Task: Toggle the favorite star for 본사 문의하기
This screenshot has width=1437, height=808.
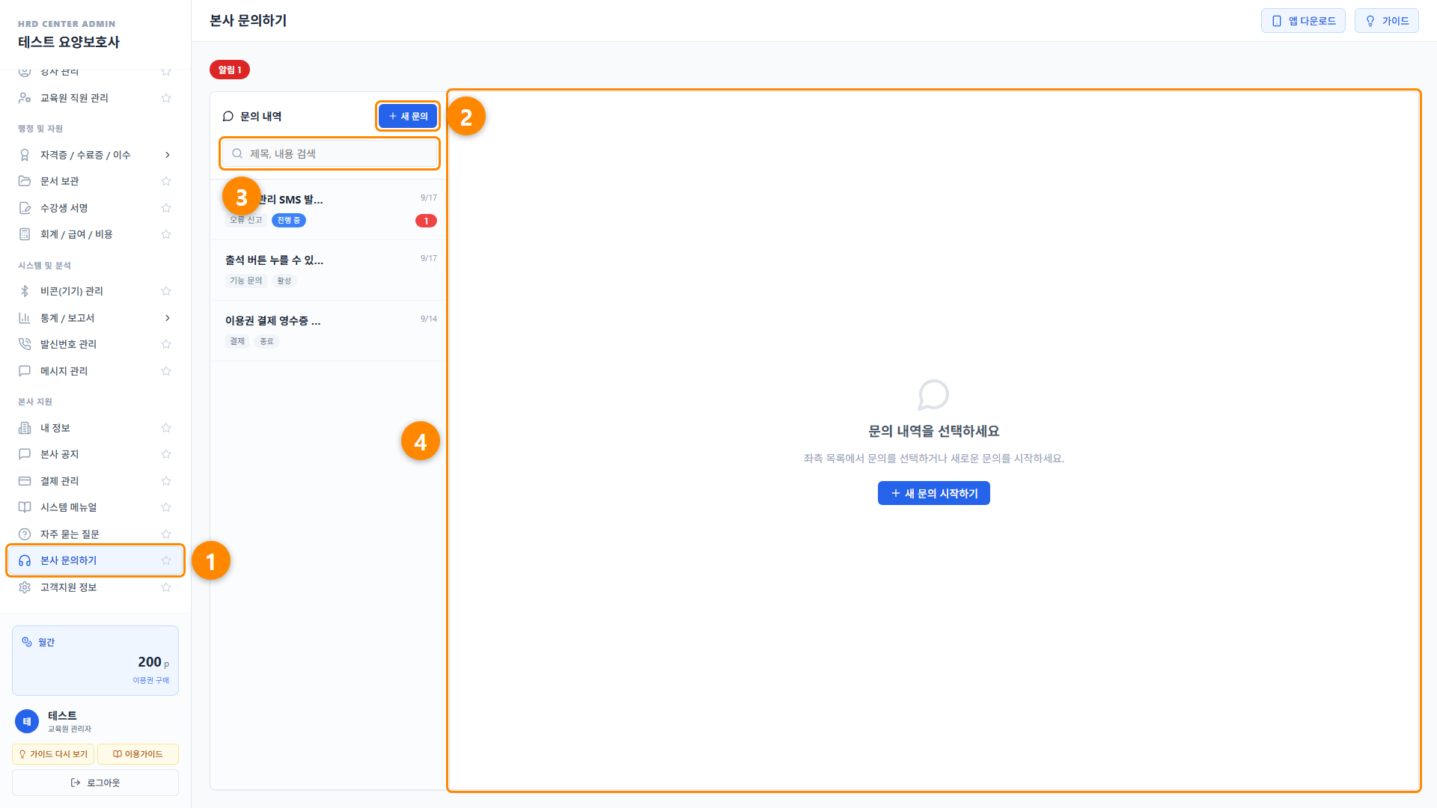Action: coord(166,560)
